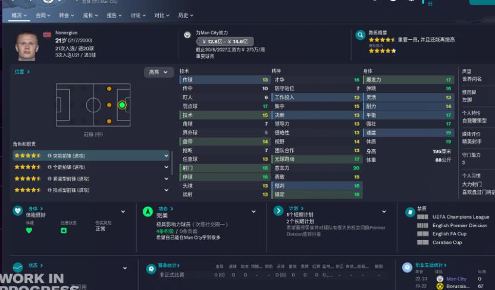Open the 概况 tab menu
The height and width of the screenshot is (290, 495).
point(19,15)
